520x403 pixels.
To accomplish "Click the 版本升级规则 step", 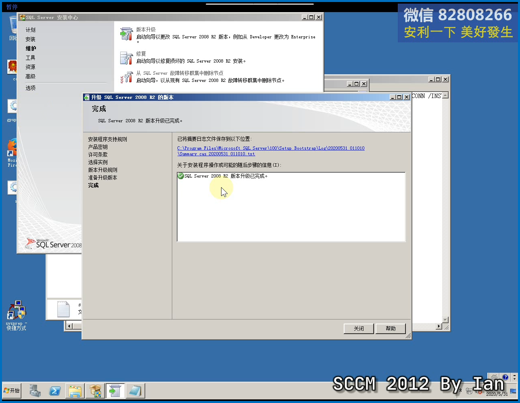I will coord(102,170).
